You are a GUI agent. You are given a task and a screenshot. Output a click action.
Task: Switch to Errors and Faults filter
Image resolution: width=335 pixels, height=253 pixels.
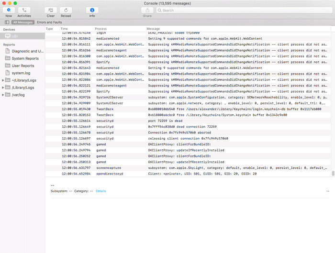click(49, 22)
